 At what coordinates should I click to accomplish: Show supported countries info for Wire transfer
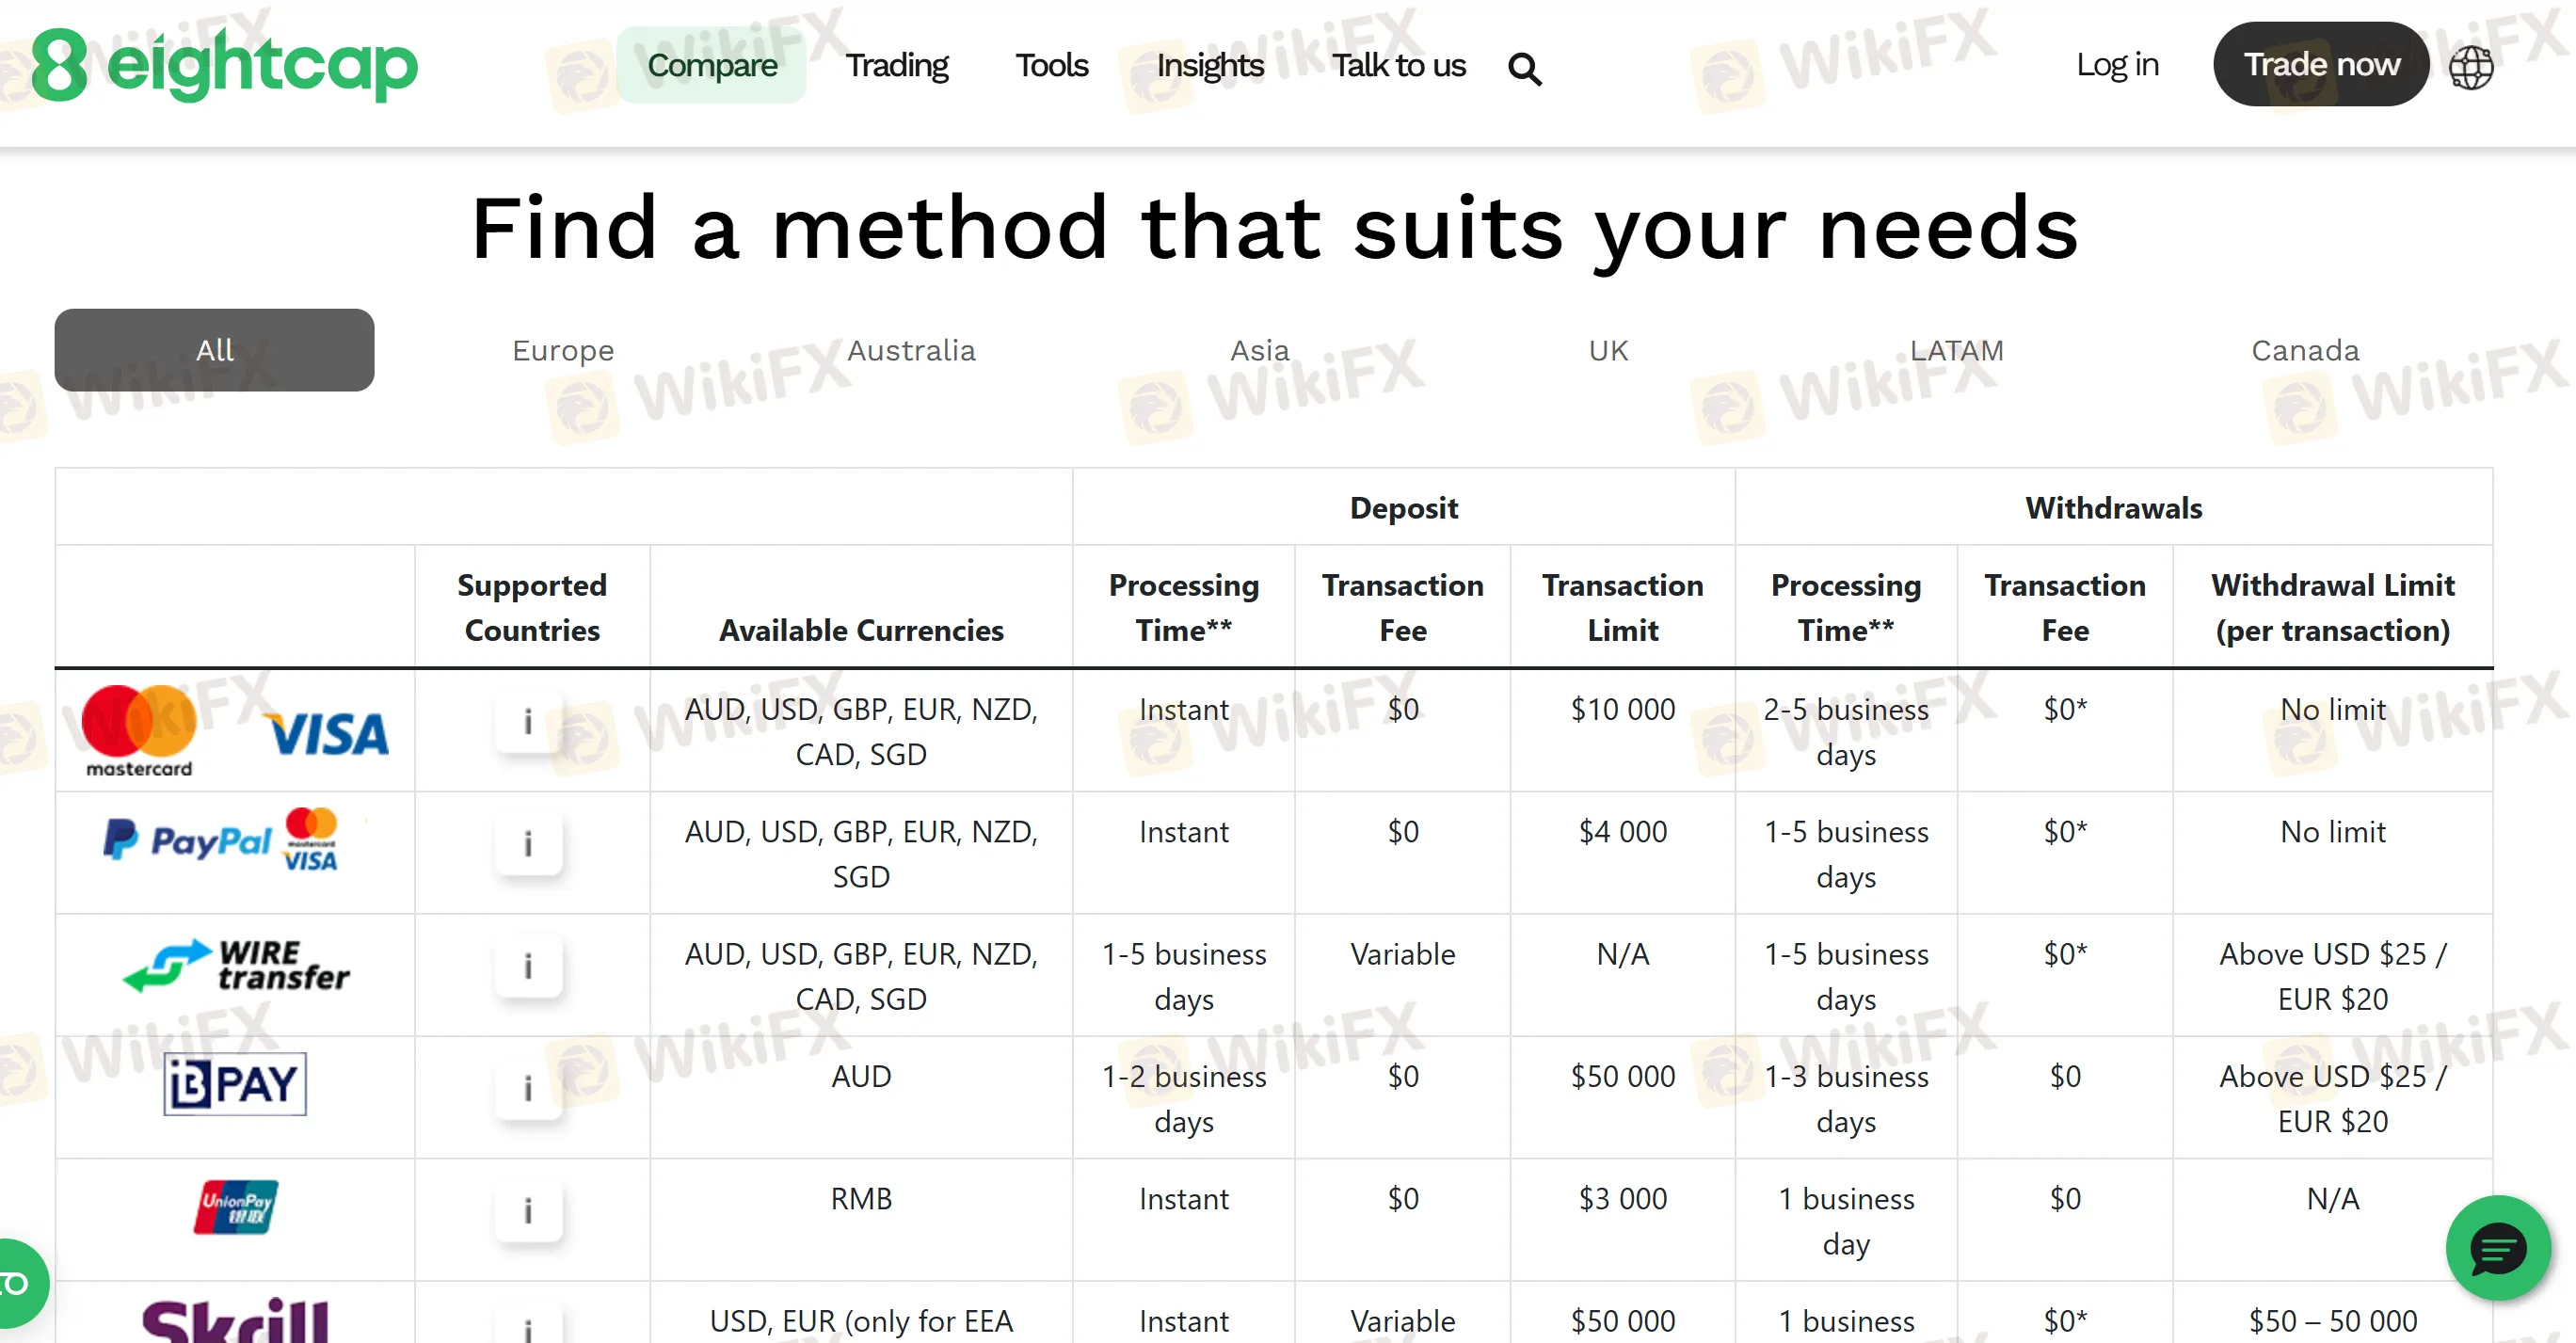pos(528,966)
